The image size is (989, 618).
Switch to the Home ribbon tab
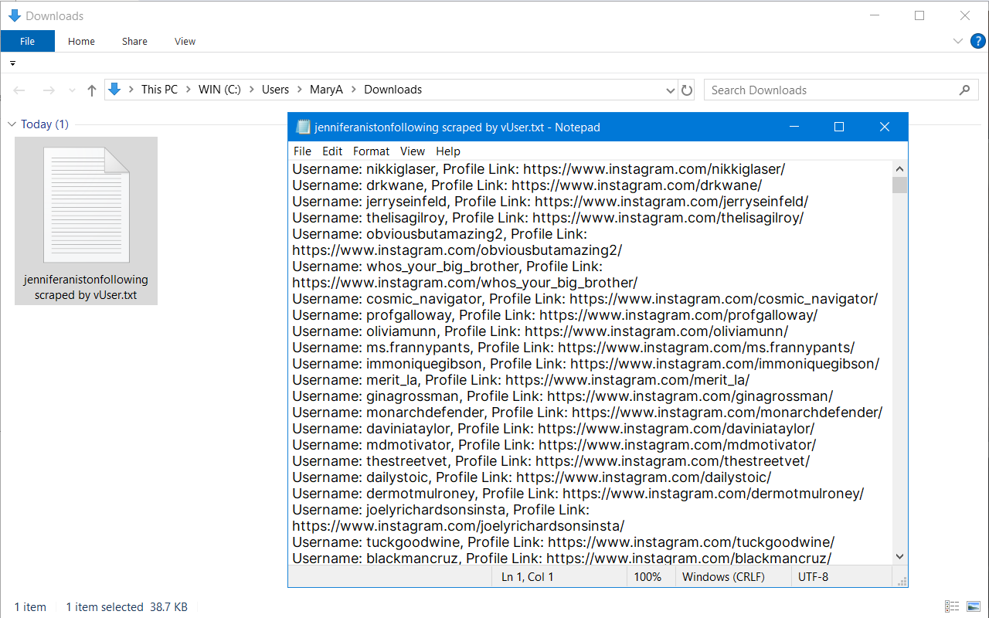pos(81,41)
